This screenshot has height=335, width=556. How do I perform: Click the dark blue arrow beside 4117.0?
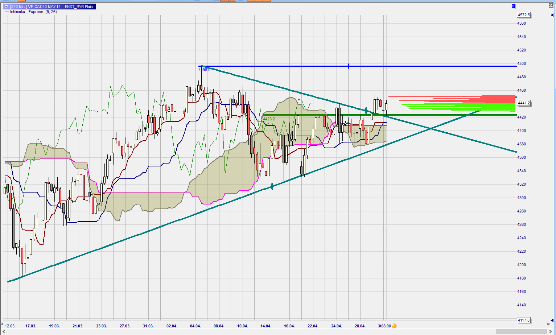pos(552,320)
